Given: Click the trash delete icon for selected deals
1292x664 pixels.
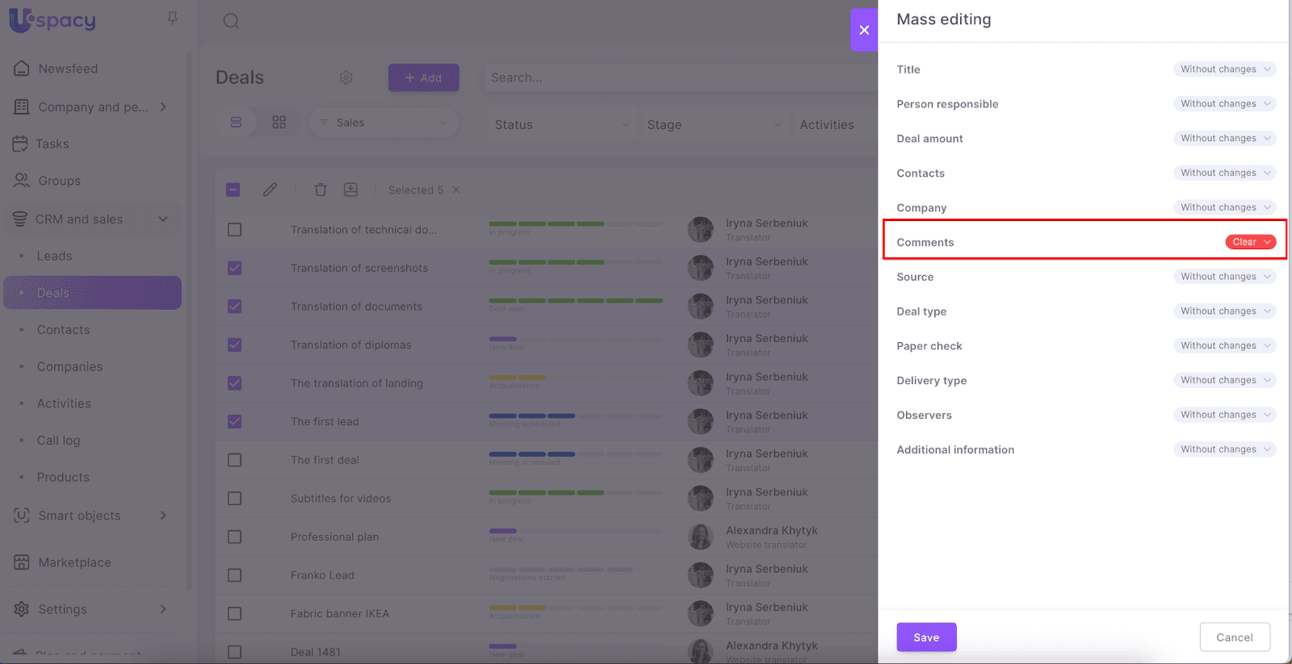Looking at the screenshot, I should [321, 190].
